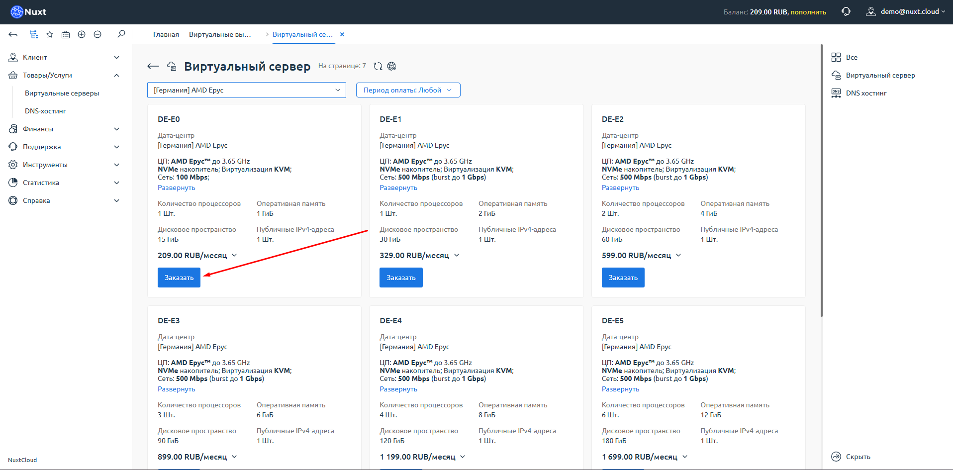Refresh the server list with reload icon
The height and width of the screenshot is (470, 953).
click(378, 66)
